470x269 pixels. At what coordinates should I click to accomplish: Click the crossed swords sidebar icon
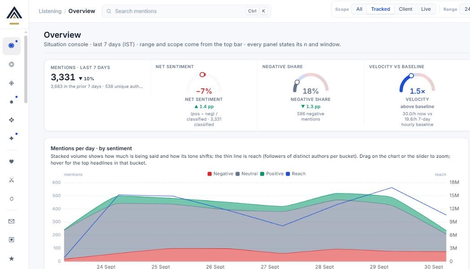[x=11, y=180]
